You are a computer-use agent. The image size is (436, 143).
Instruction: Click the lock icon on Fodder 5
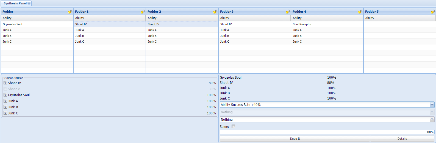click(x=433, y=12)
